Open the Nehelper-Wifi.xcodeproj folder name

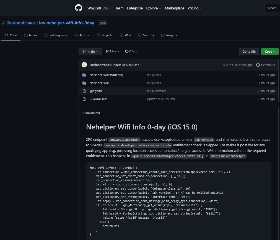(106, 75)
